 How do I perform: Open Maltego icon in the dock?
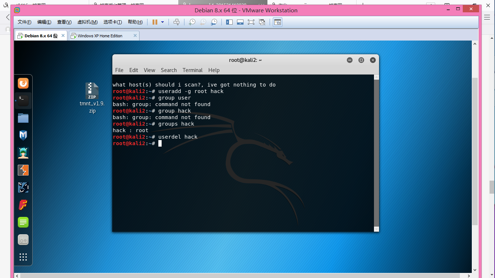tap(23, 188)
